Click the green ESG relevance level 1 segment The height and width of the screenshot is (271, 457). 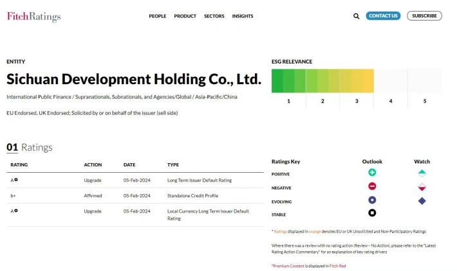click(x=288, y=81)
